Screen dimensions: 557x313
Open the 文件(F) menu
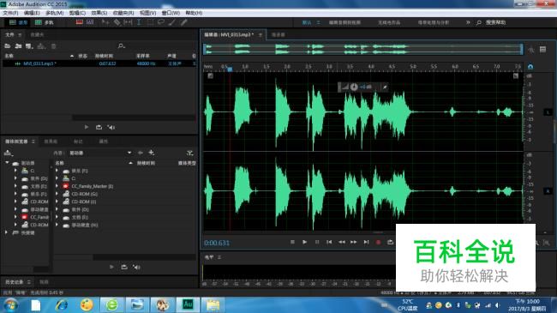point(10,13)
